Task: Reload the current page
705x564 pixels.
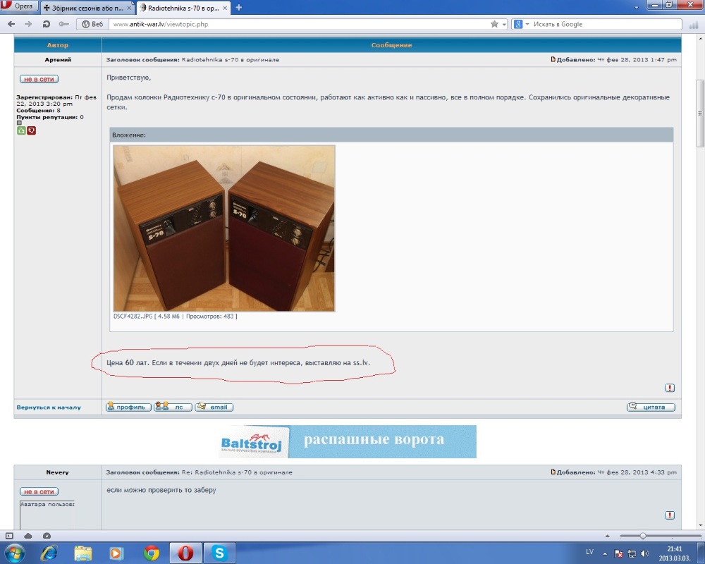Action: [x=46, y=24]
